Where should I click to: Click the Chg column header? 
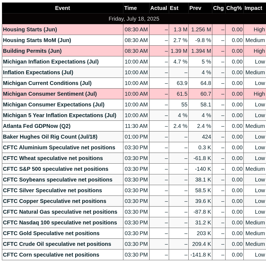pos(218,8)
